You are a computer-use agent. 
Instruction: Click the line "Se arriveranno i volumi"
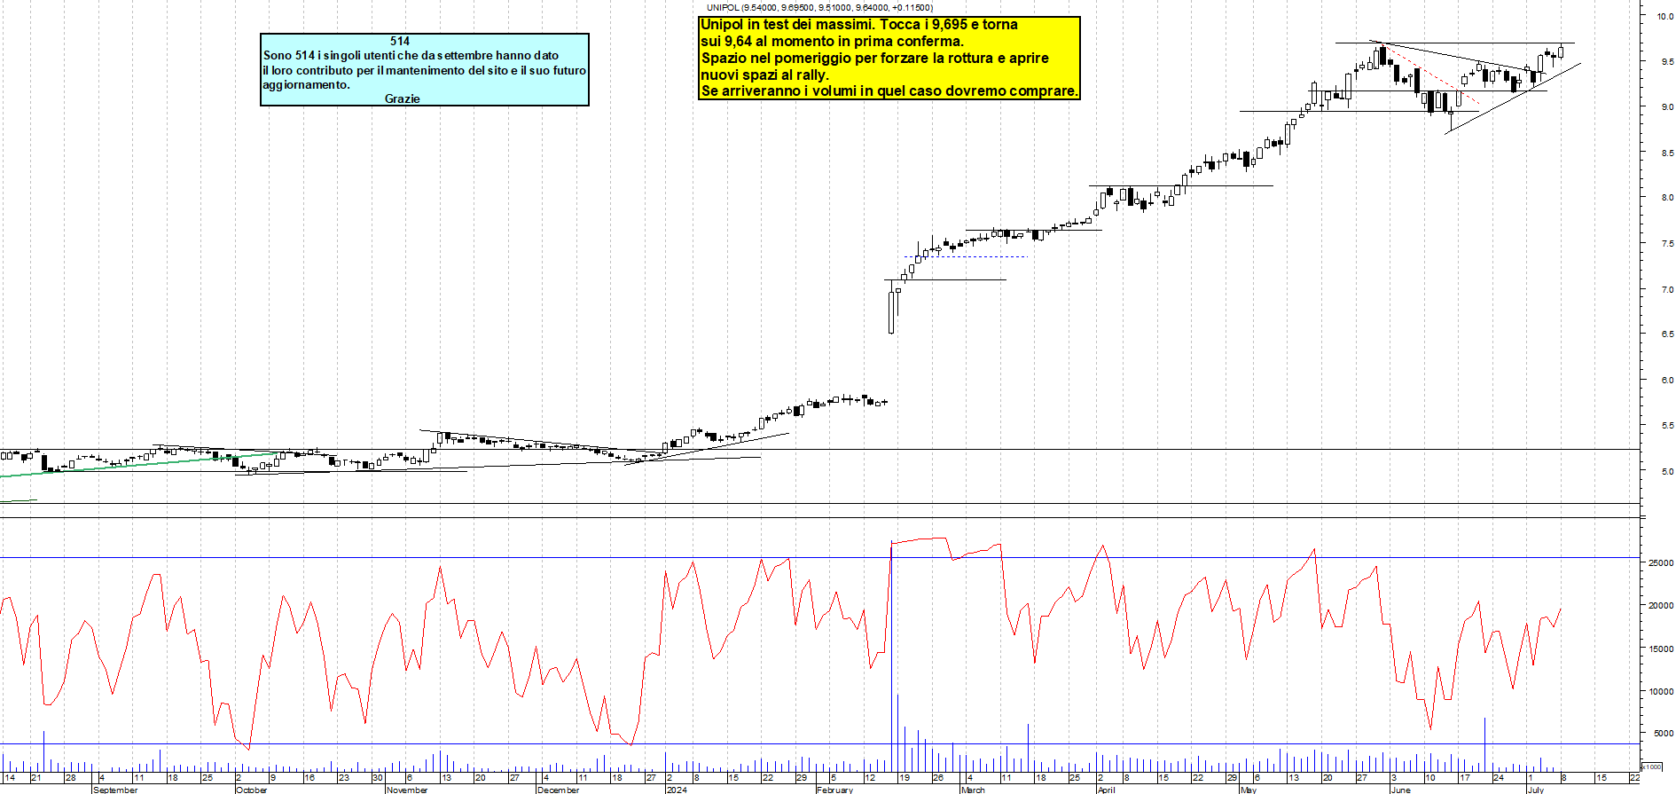click(x=889, y=91)
